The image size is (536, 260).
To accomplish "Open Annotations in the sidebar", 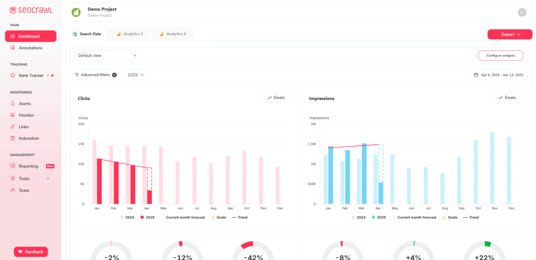I will coord(30,48).
